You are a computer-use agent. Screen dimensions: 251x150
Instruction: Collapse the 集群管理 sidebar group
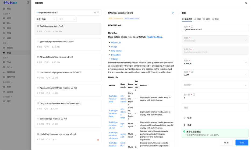[7, 82]
